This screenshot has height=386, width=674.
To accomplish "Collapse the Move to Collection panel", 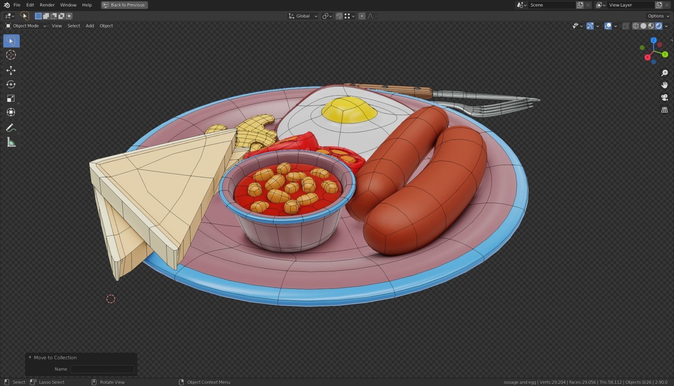I will [30, 358].
